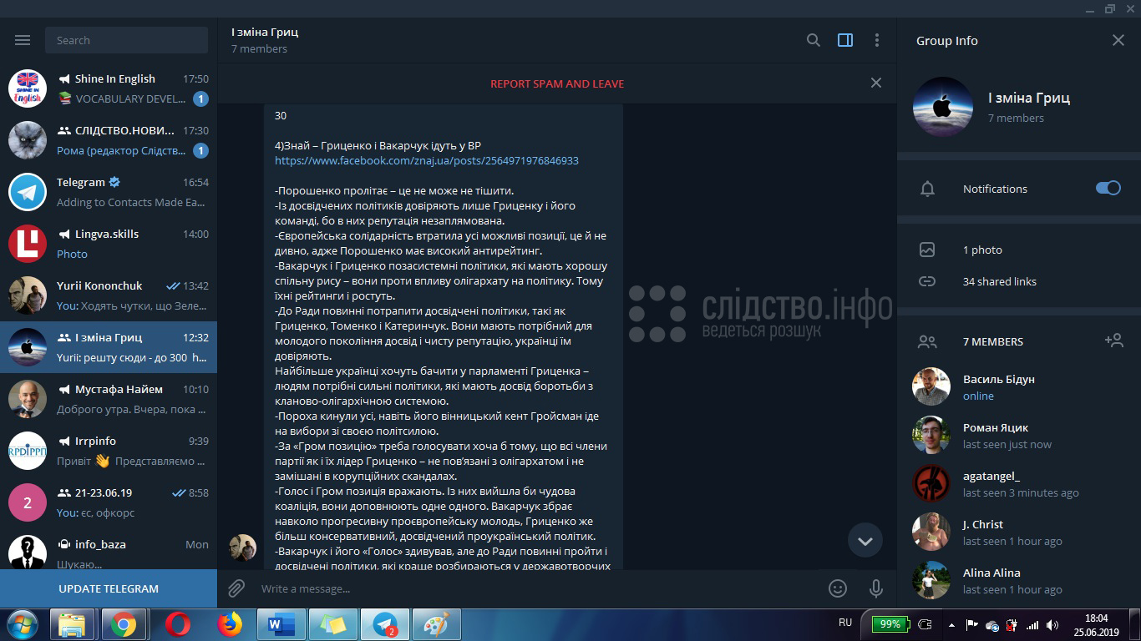This screenshot has height=641, width=1141.
Task: Click REPORT SPAM AND LEAVE
Action: pyautogui.click(x=557, y=83)
